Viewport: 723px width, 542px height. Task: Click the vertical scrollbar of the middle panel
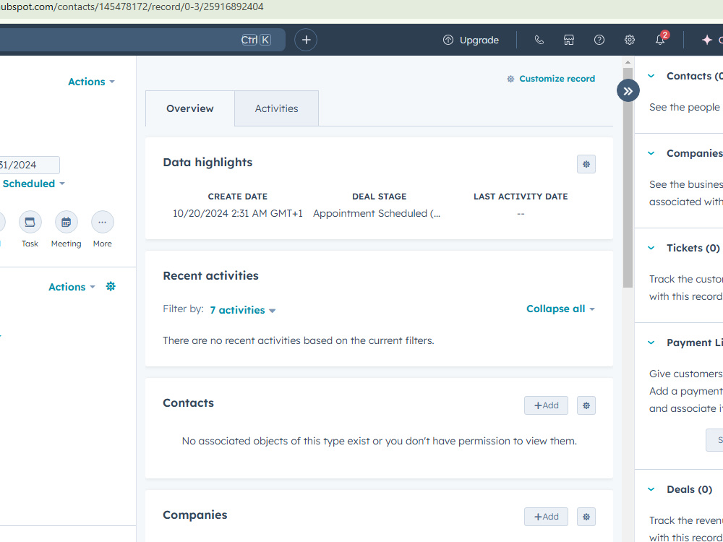click(x=628, y=178)
